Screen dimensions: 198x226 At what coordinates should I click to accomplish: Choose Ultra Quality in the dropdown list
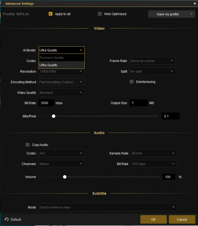click(x=62, y=65)
